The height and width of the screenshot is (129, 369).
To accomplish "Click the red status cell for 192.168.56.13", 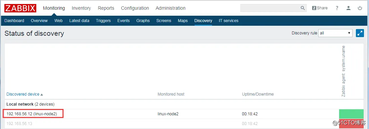I will click(351, 123).
